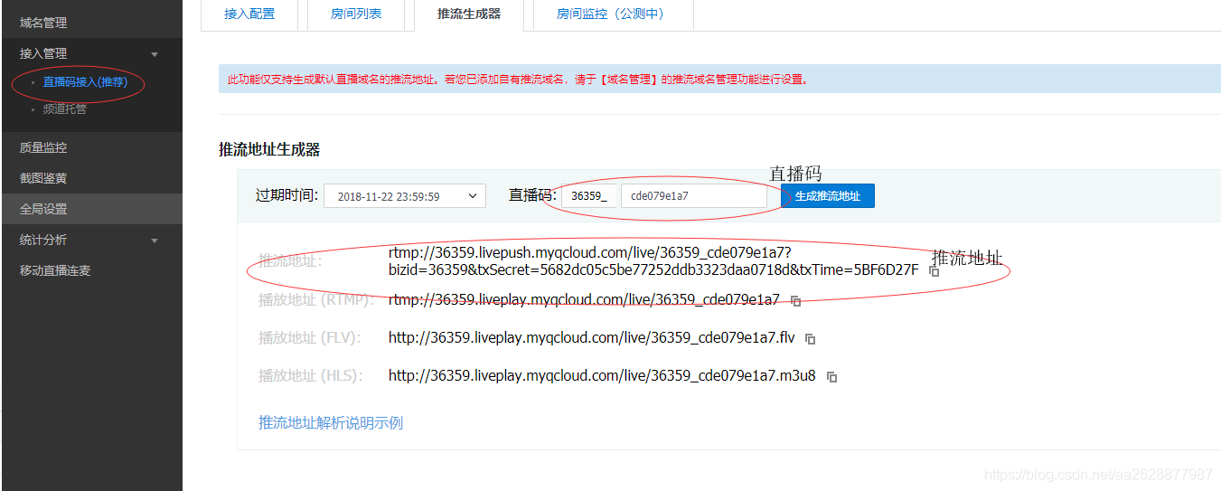Select the 推流生成器 tab
The height and width of the screenshot is (491, 1221).
pos(469,14)
